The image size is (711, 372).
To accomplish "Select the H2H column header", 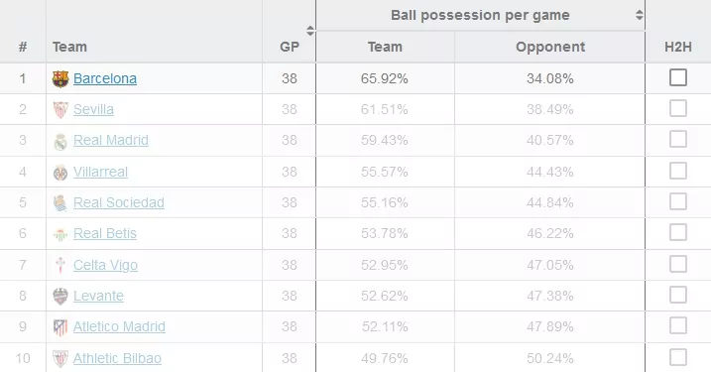I will 678,47.
